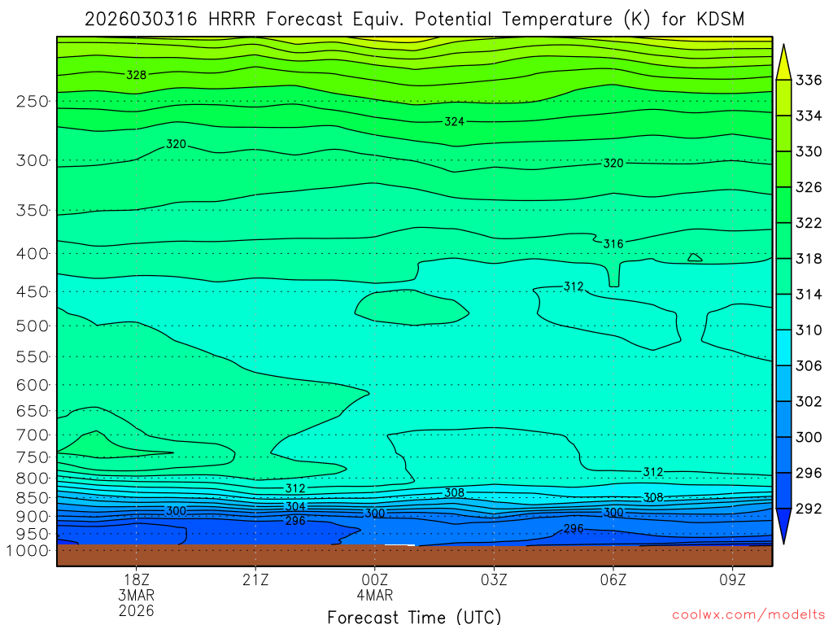Click the 336 colorbar value

point(809,81)
